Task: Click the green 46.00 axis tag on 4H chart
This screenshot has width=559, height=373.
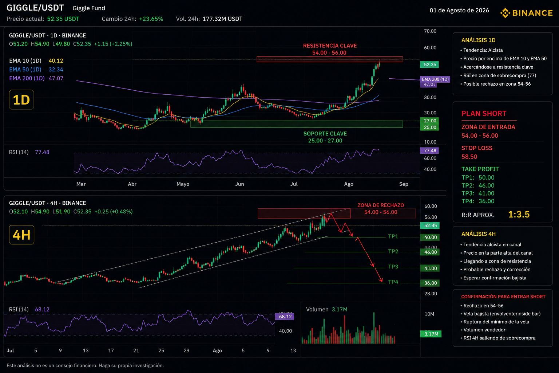Action: (x=430, y=252)
